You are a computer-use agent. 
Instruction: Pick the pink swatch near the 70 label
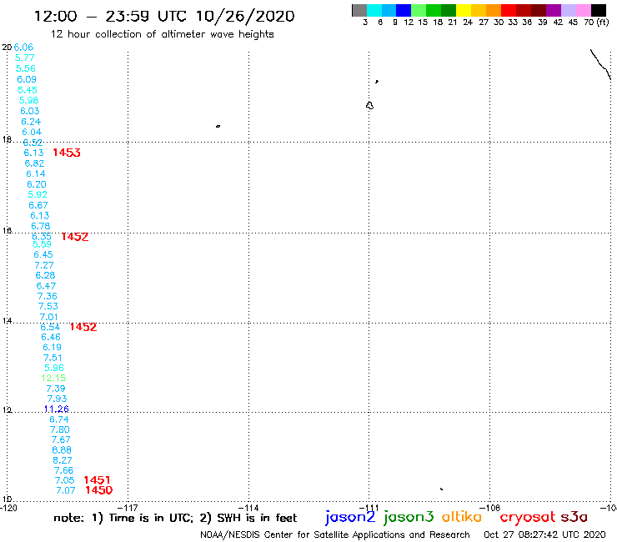(x=583, y=10)
